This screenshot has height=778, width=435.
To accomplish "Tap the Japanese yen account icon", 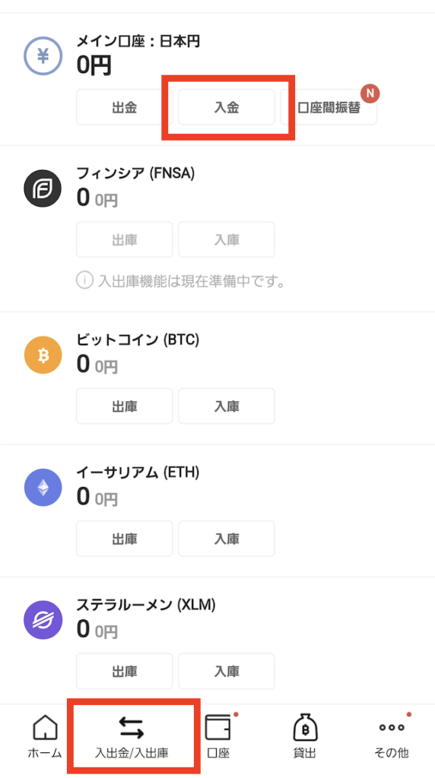I will [43, 57].
